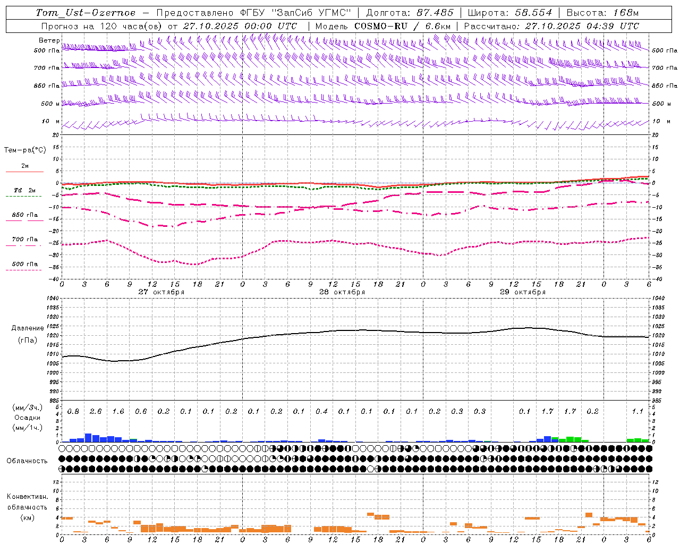The image size is (680, 544).
Task: Click the model label COSMO-RU / 6.6км
Action: pos(403,26)
